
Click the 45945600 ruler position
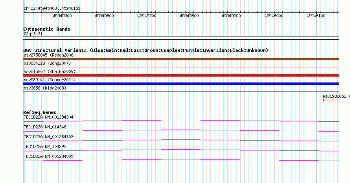pyautogui.click(x=105, y=16)
